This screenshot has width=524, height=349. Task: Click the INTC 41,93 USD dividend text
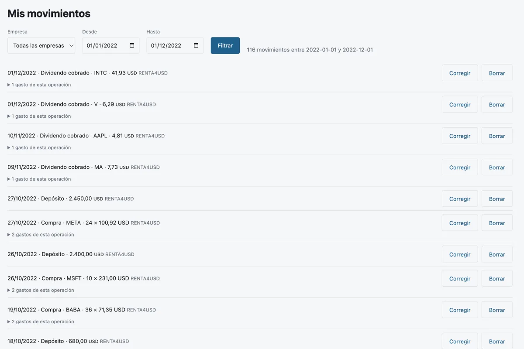pyautogui.click(x=87, y=73)
